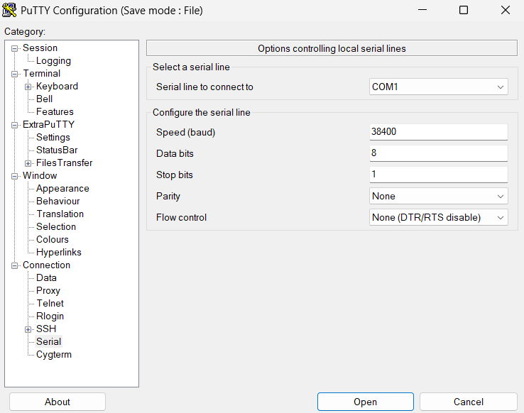Select the Serial category

(x=48, y=341)
